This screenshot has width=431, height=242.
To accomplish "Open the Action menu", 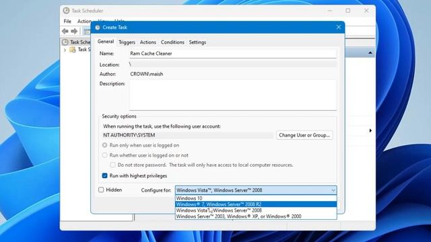I will pos(84,21).
